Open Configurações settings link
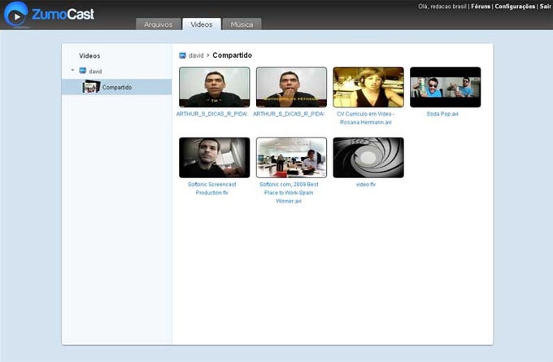 tap(515, 7)
